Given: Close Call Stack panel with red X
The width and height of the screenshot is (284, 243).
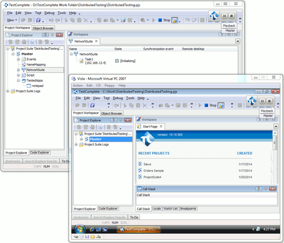Looking at the screenshot, I should [x=272, y=189].
